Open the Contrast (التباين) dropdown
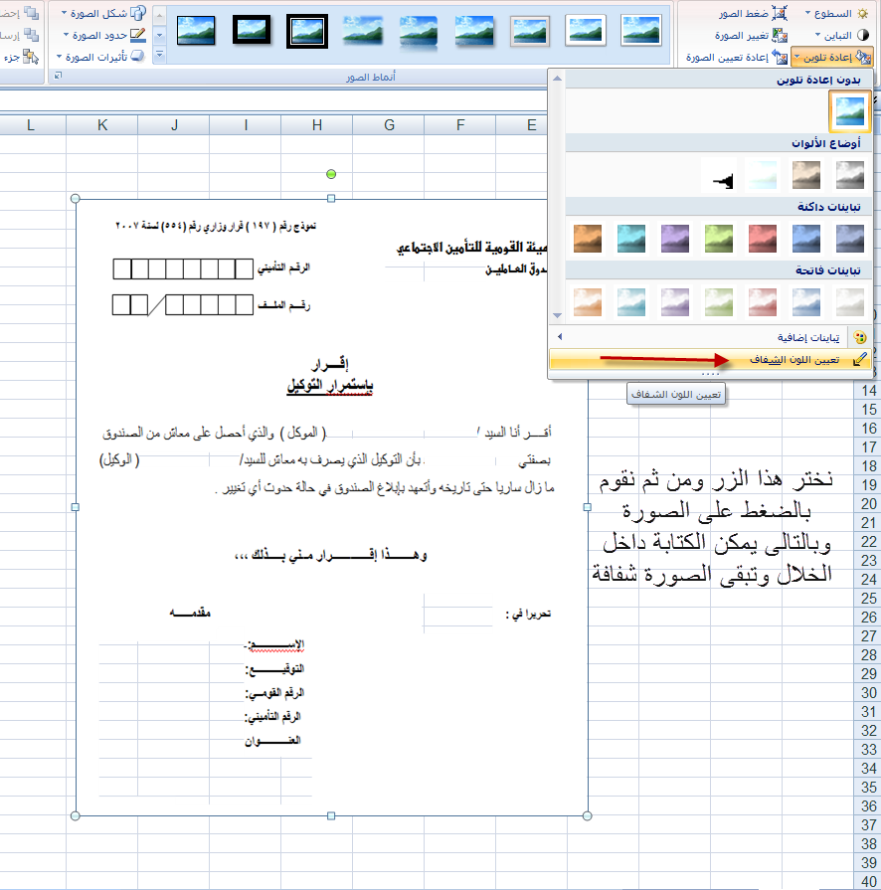The height and width of the screenshot is (890, 881). 842,36
